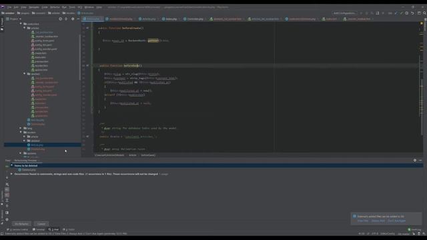
Task: Toggle first group-by button in preview toolbar
Action: [7, 189]
